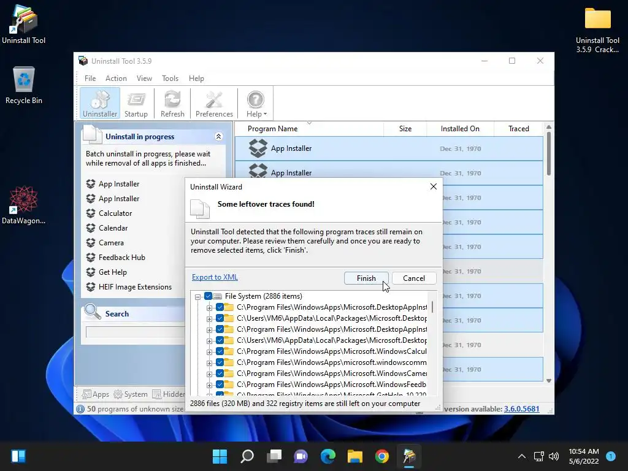The image size is (628, 471).
Task: Expand the microsoft.windowscommunications folder node
Action: 209,363
